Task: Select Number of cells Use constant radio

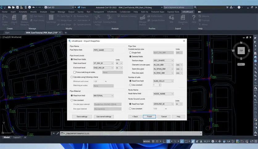Action: pyautogui.click(x=130, y=85)
